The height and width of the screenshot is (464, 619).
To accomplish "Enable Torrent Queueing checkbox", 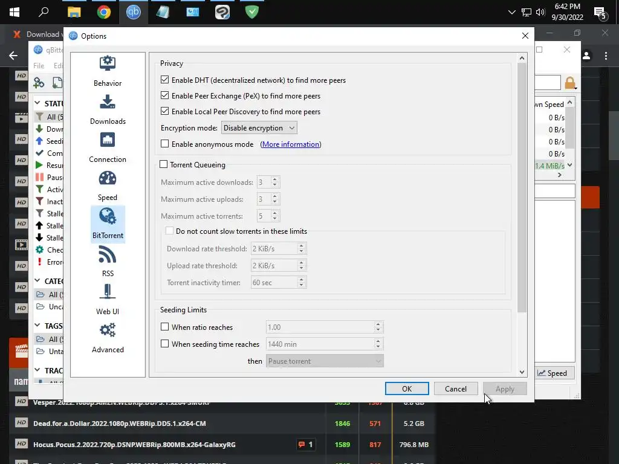I will coord(163,164).
